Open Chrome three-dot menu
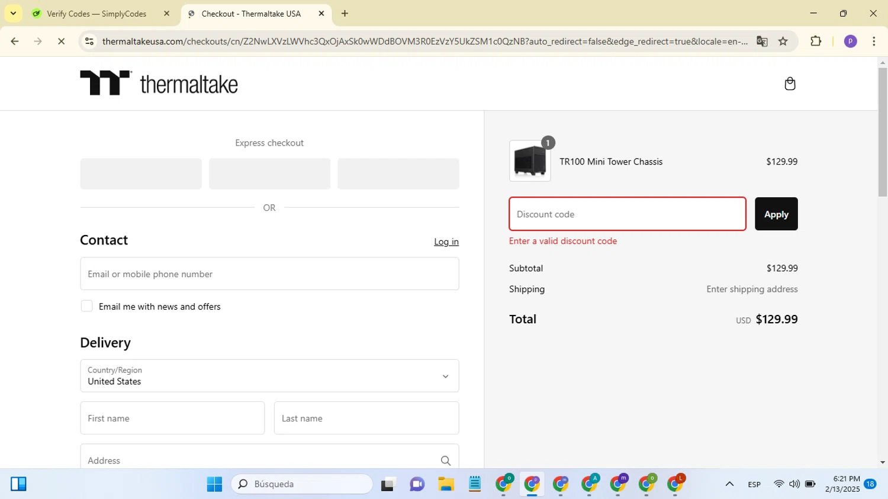 click(874, 41)
